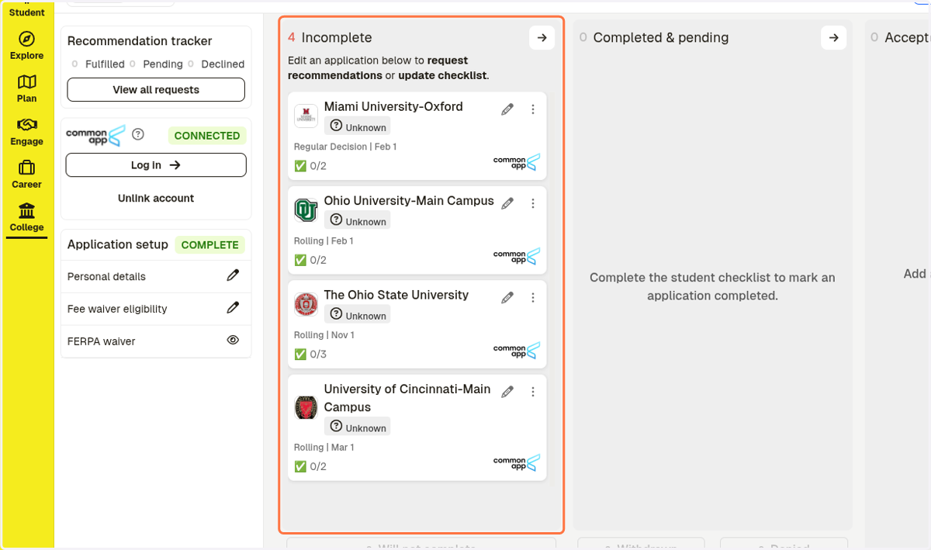
Task: Open more options for University of Cincinnati
Action: (533, 392)
